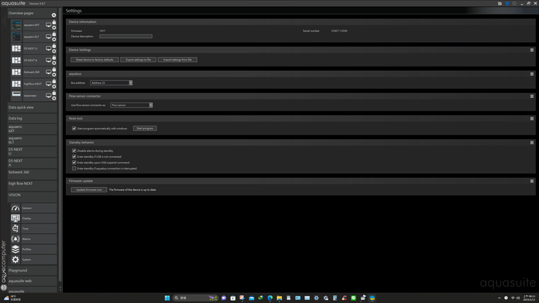Add a new overview page with plus icon
Image resolution: width=539 pixels, height=303 pixels.
tap(54, 15)
